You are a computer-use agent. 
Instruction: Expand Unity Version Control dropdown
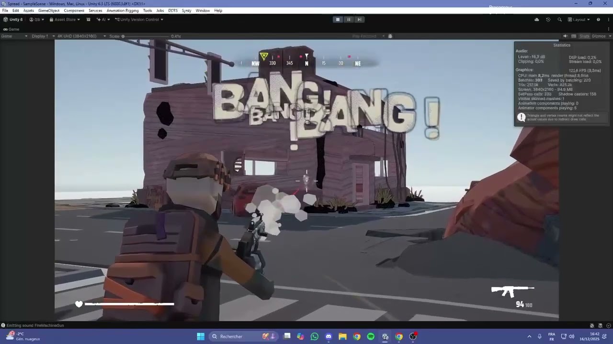tap(139, 20)
